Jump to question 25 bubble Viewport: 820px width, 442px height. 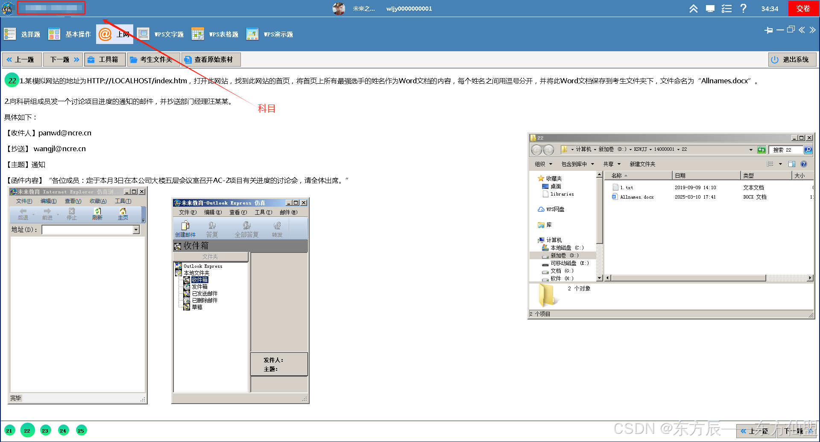click(x=81, y=430)
